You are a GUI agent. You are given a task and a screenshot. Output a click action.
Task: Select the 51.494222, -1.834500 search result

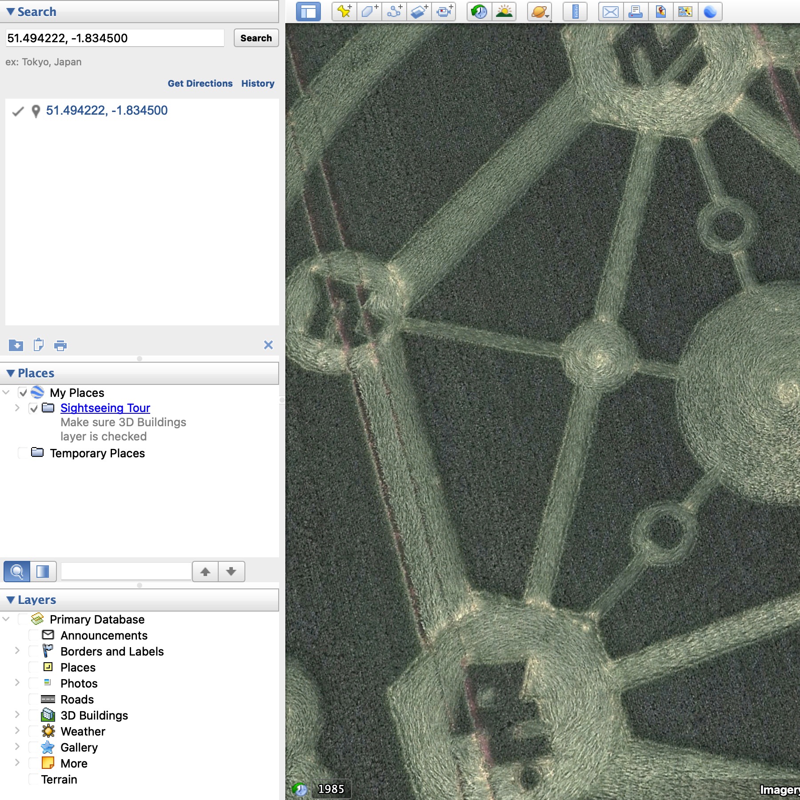pyautogui.click(x=107, y=111)
